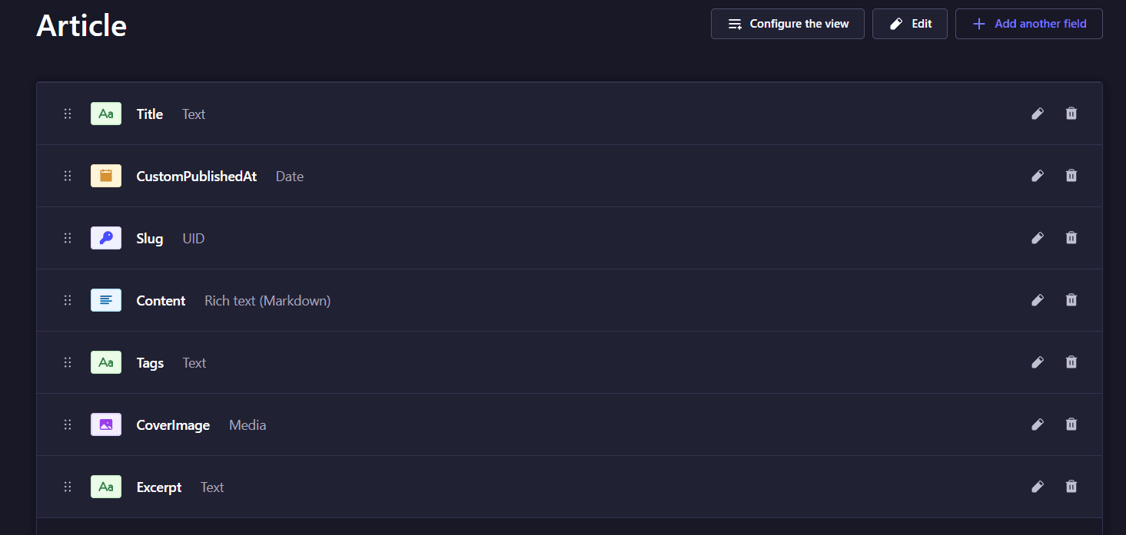Image resolution: width=1126 pixels, height=535 pixels.
Task: Delete the Slug UID field
Action: click(x=1071, y=238)
